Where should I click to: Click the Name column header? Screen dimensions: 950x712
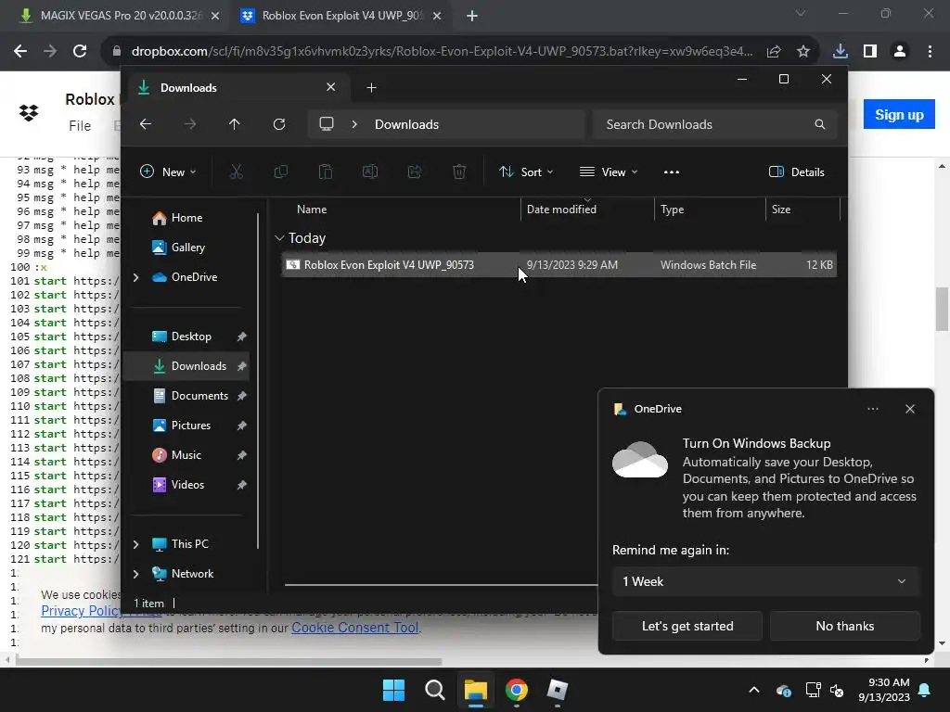(312, 210)
